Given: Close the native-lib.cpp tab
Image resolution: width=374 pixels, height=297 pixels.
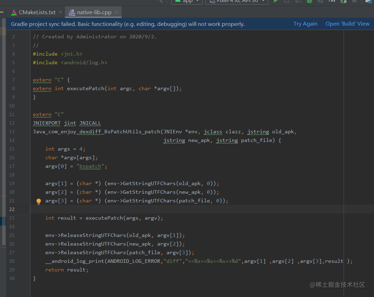Looking at the screenshot, I should [x=117, y=11].
